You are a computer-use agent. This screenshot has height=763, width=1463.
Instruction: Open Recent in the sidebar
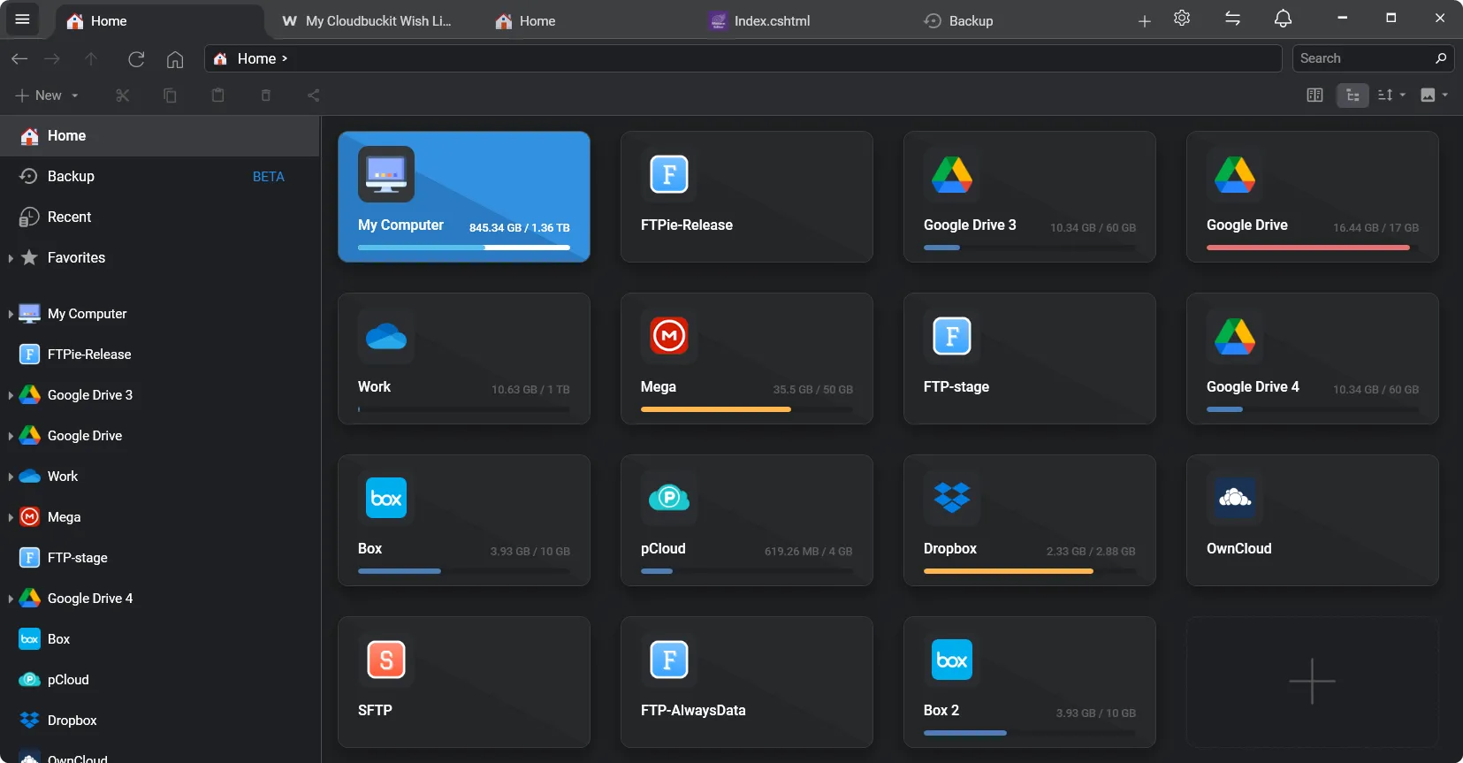[x=159, y=217]
